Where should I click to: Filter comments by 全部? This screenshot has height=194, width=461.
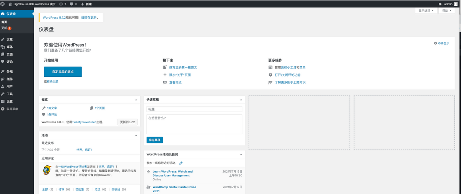45,189
